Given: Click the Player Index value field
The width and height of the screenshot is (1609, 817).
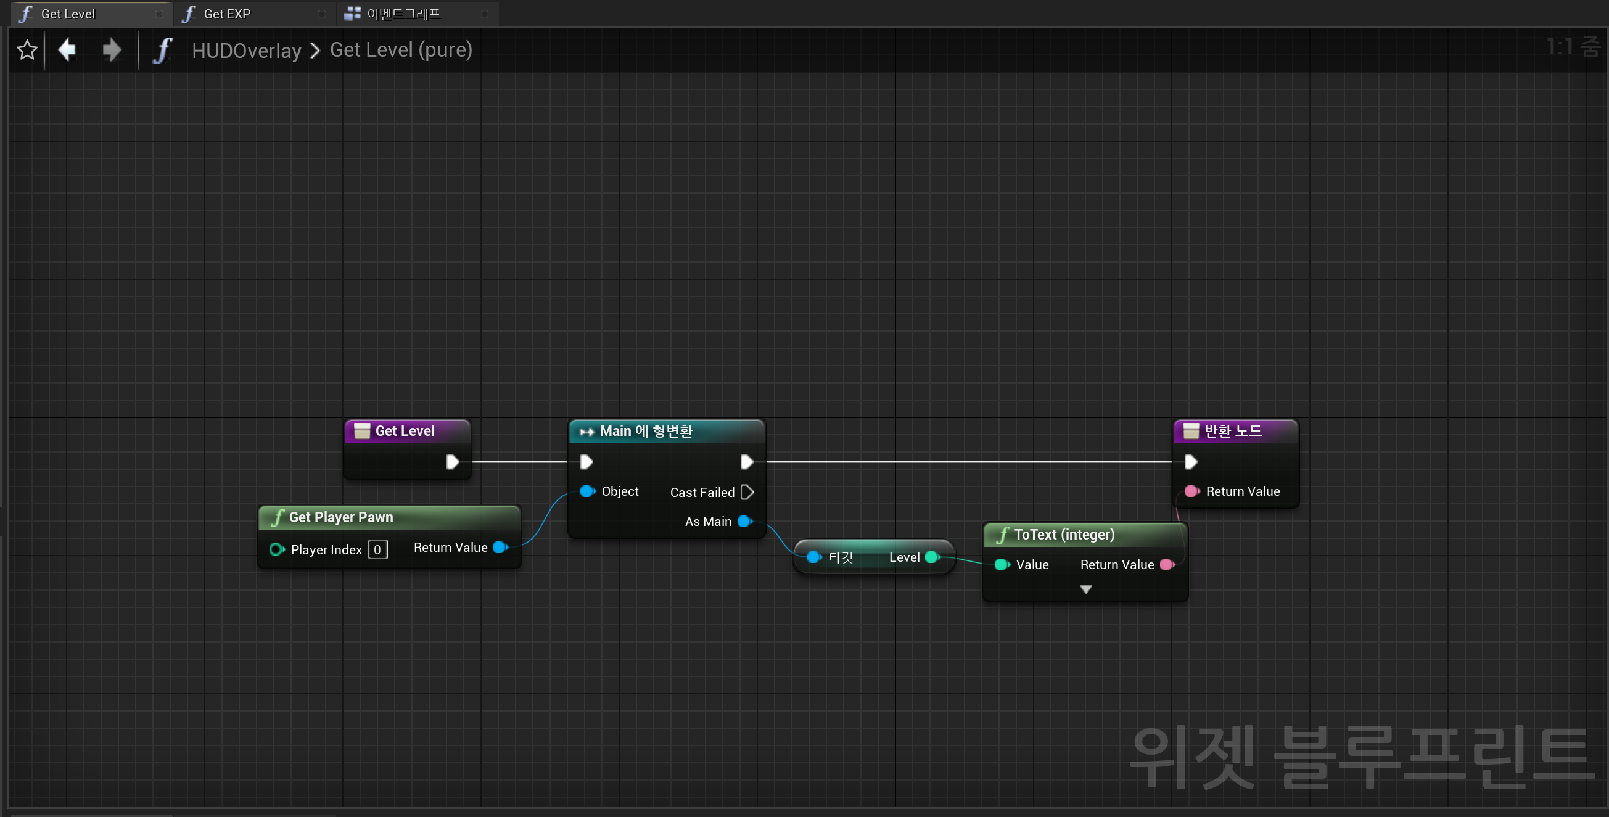Looking at the screenshot, I should pos(377,549).
